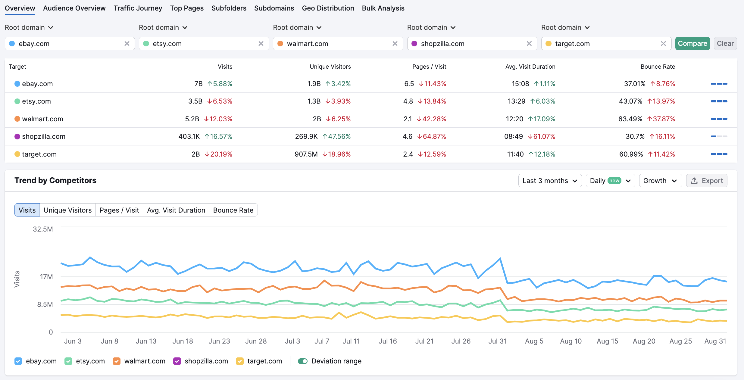The height and width of the screenshot is (380, 744).
Task: Click the Jul 31 axis label
Action: (x=498, y=341)
